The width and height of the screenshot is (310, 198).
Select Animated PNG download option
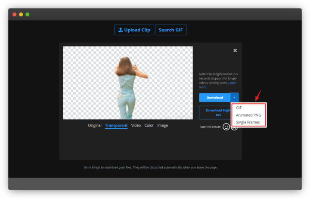tap(248, 115)
